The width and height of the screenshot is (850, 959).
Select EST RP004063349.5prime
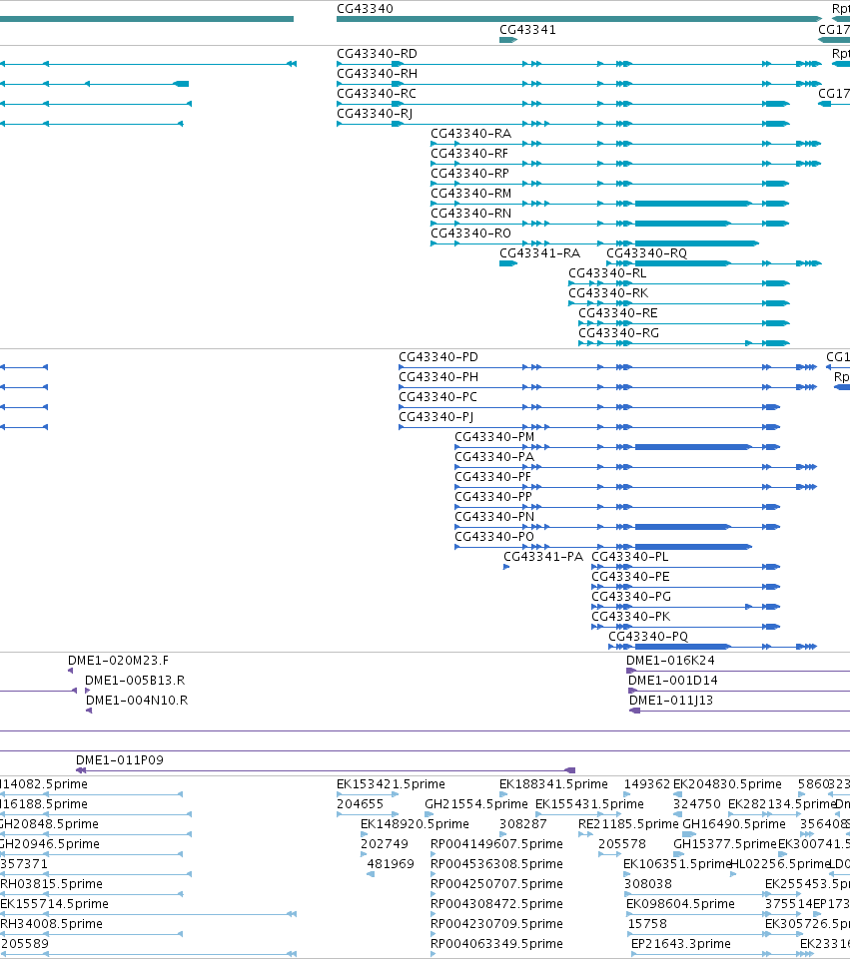[496, 944]
